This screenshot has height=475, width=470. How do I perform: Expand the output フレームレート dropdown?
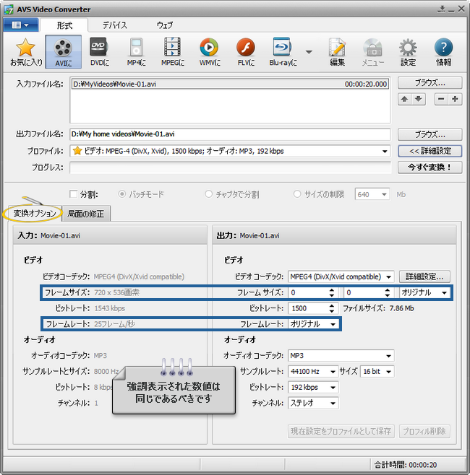pos(333,324)
